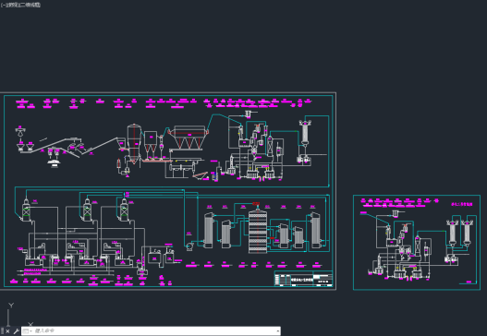Open command line customize wrench menu
The image size is (487, 336).
pyautogui.click(x=17, y=331)
